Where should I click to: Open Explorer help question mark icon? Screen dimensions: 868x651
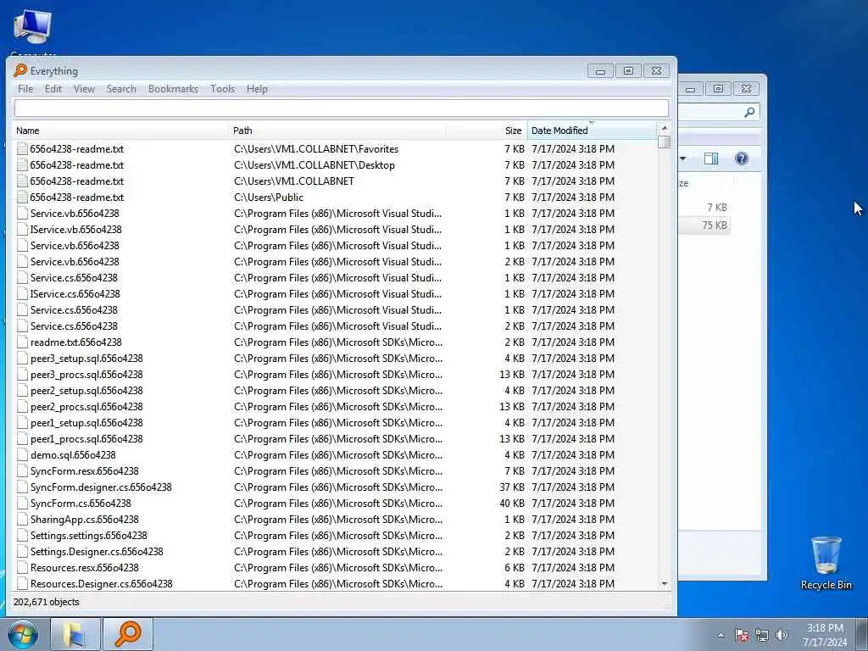click(741, 159)
